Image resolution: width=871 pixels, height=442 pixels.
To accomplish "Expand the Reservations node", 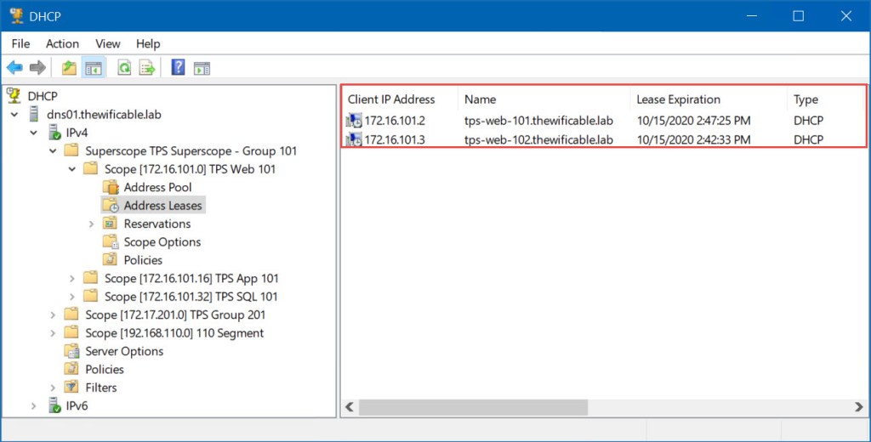I will (92, 224).
